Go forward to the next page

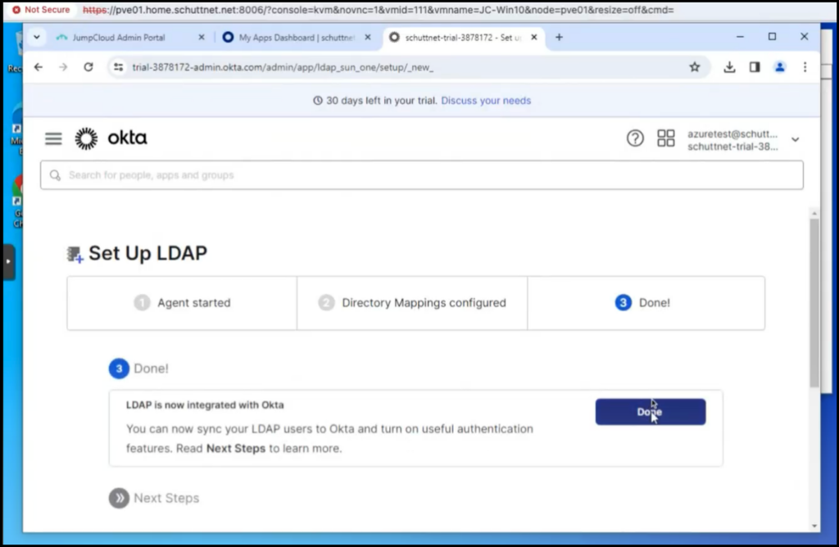[63, 67]
